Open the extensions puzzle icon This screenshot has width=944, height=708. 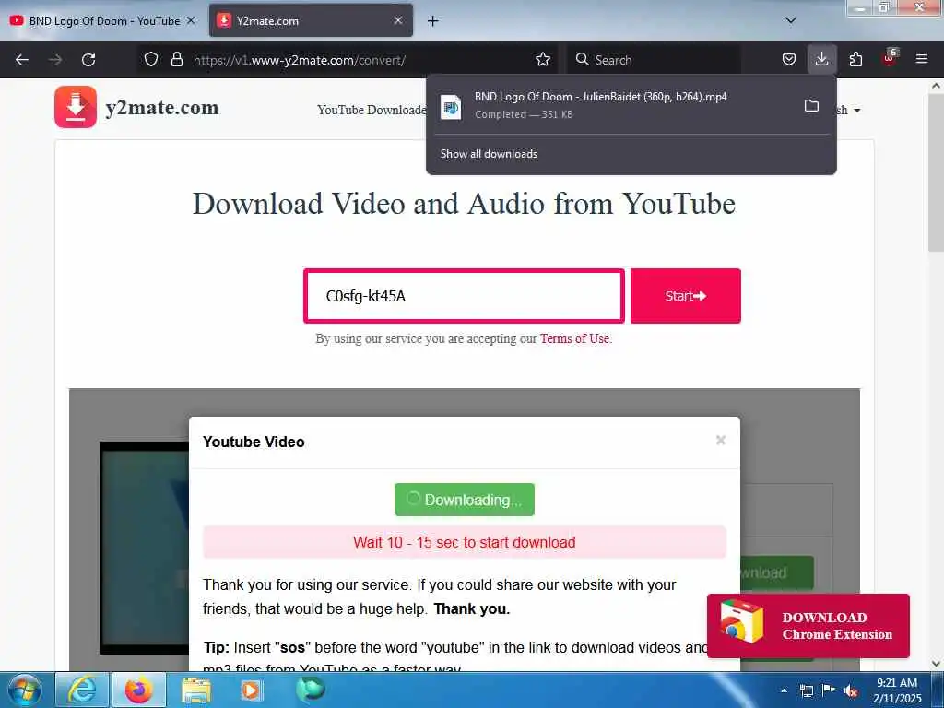pyautogui.click(x=855, y=59)
